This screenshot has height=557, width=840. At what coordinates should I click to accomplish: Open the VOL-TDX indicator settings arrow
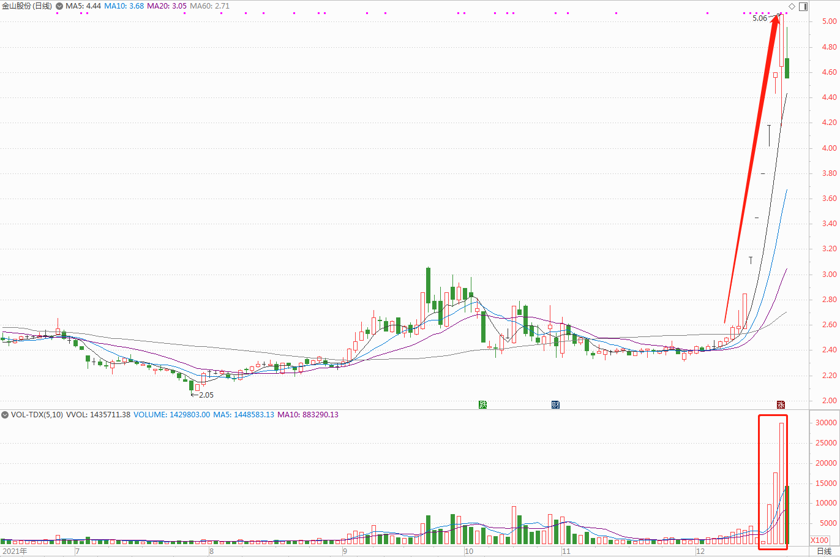pyautogui.click(x=5, y=415)
